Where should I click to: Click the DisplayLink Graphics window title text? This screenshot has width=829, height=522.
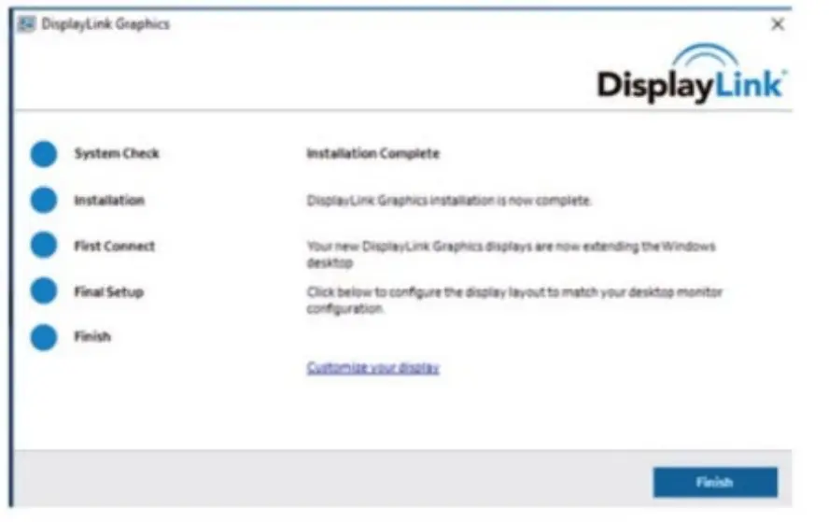(105, 24)
